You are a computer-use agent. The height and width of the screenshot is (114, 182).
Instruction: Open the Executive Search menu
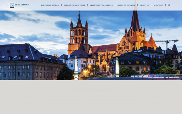[50, 5]
